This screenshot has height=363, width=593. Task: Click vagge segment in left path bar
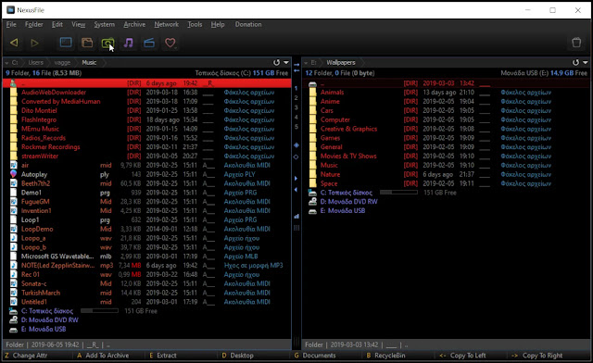pyautogui.click(x=62, y=63)
